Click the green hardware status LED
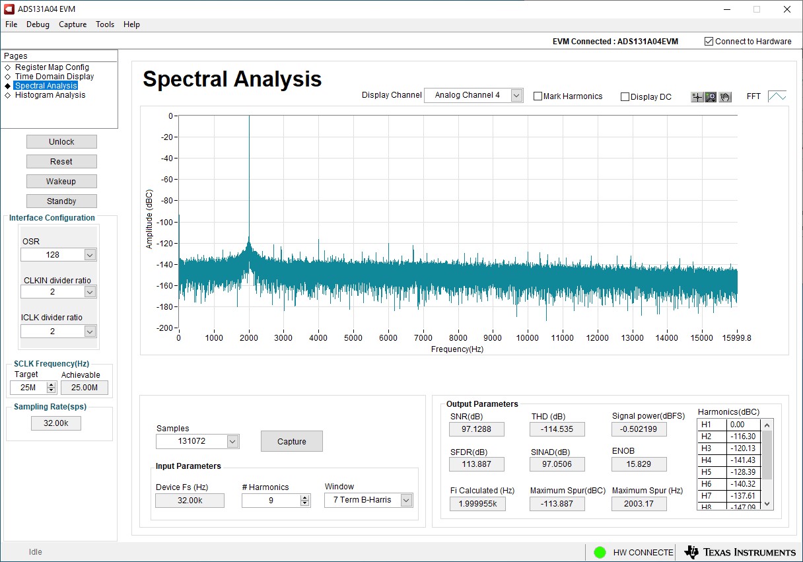 click(600, 552)
